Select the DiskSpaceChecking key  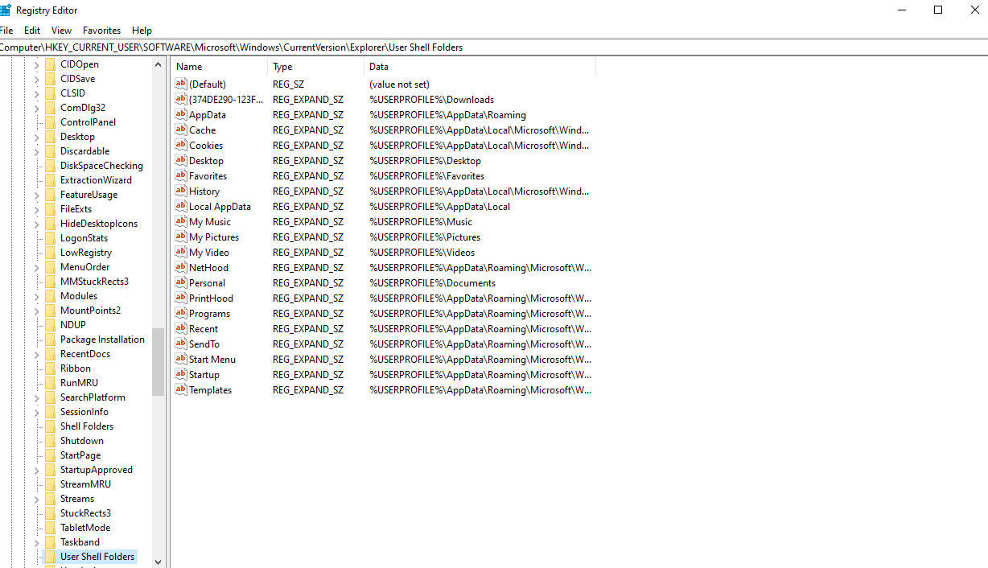coord(101,166)
